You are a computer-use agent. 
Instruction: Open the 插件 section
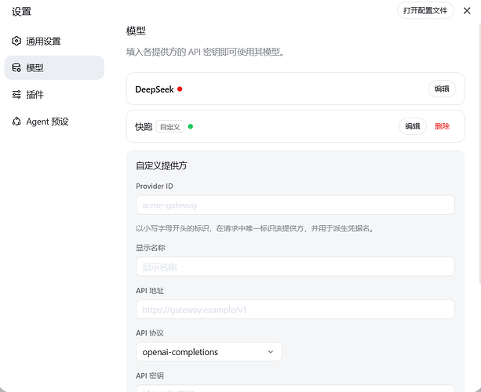coord(54,94)
